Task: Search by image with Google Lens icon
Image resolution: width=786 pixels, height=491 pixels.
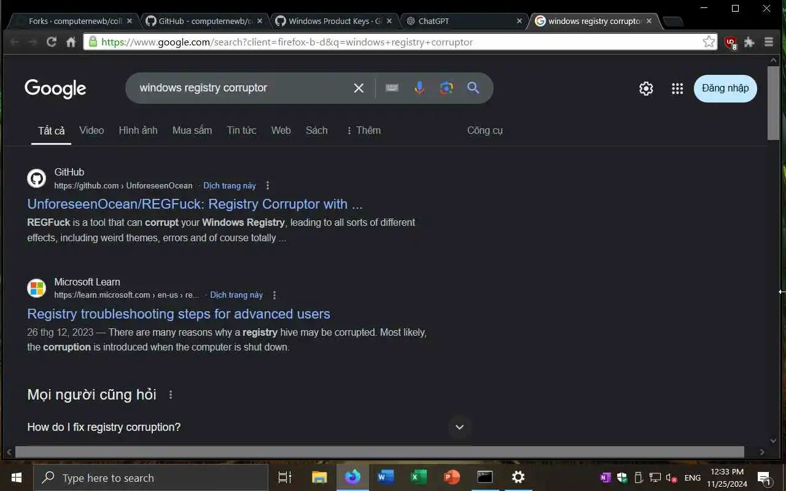Action: [446, 88]
